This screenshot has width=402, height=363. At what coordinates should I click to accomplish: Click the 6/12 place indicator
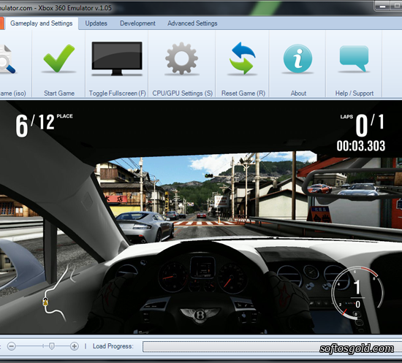[44, 126]
